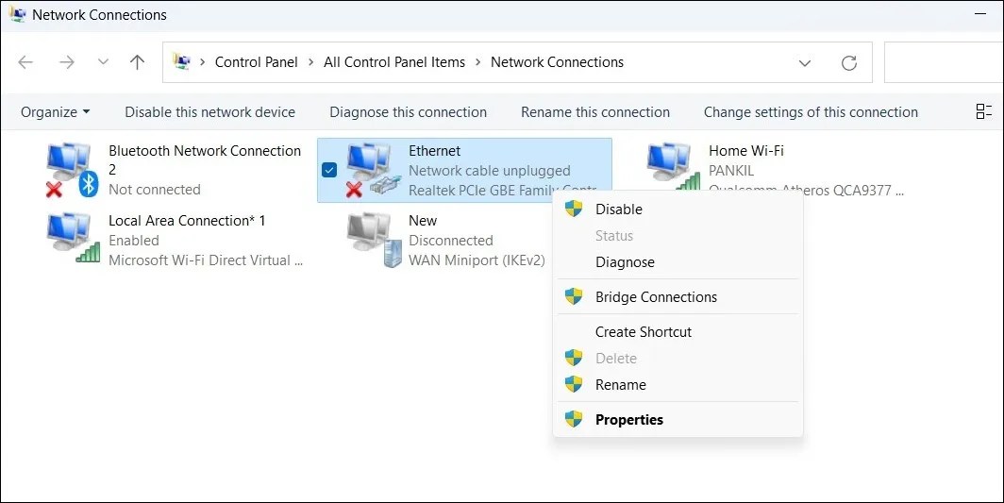The image size is (1004, 503).
Task: Uncheck the Ethernet item checkbox
Action: pos(329,171)
